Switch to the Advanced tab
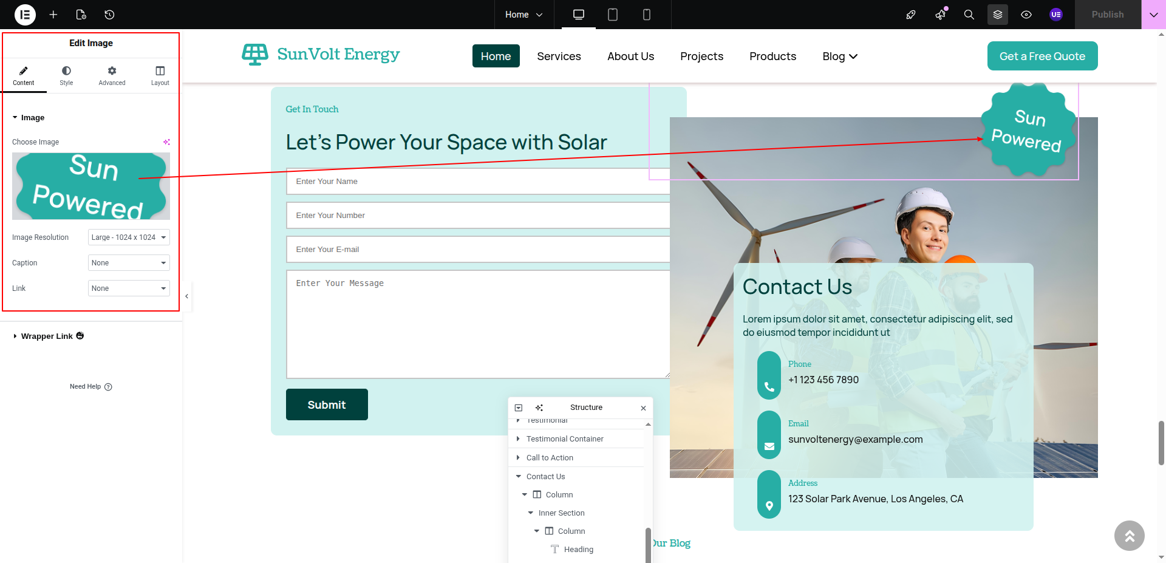1166x563 pixels. (x=112, y=76)
